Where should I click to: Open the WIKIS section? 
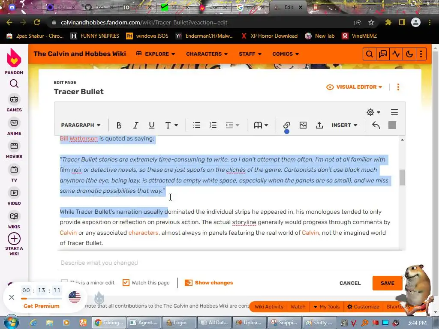[14, 221]
